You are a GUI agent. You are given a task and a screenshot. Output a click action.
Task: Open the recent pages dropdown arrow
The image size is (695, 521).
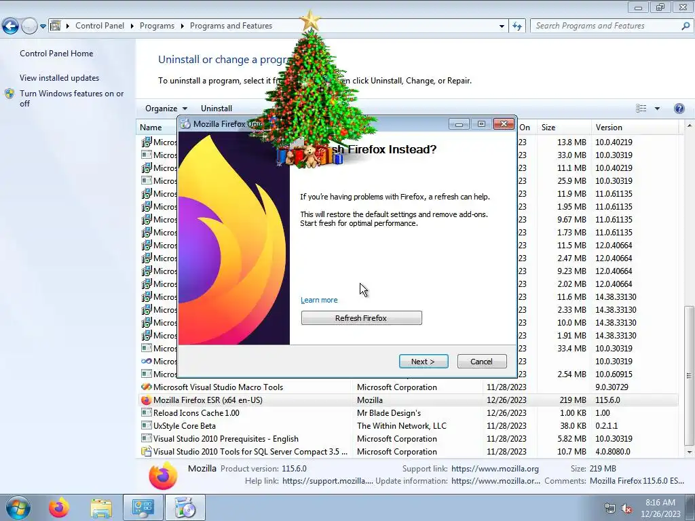pos(43,26)
